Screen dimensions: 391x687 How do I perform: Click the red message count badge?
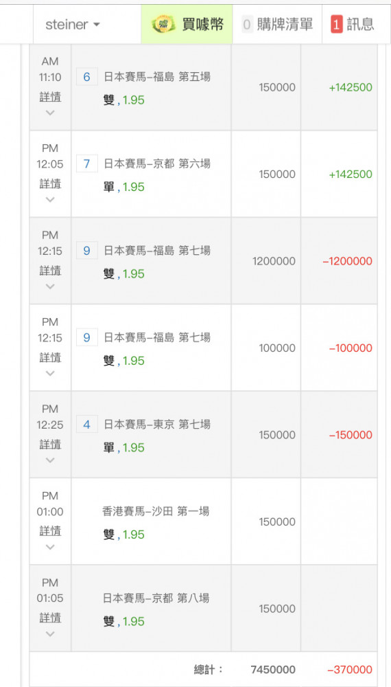pyautogui.click(x=336, y=25)
